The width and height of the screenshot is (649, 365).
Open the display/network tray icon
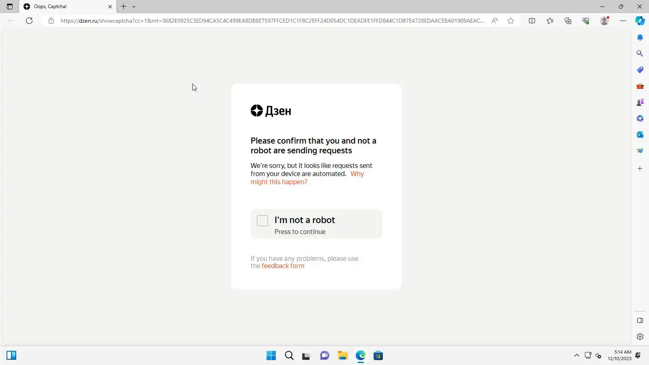tap(588, 356)
